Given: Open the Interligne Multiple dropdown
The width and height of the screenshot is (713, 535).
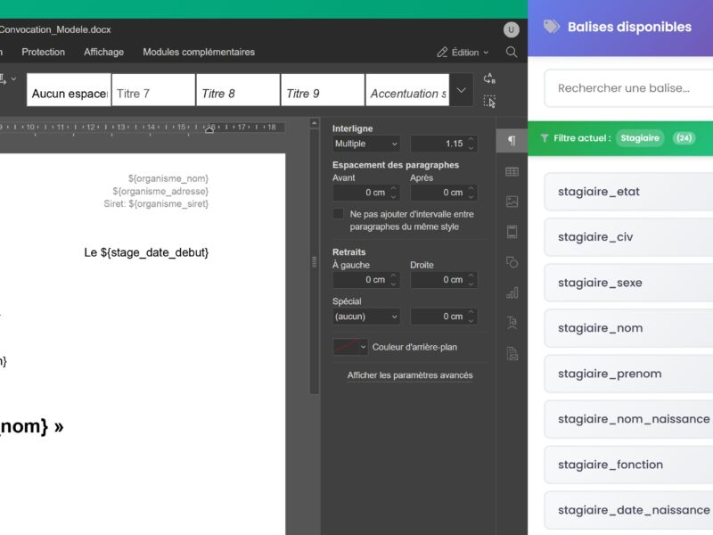Looking at the screenshot, I should coord(366,144).
